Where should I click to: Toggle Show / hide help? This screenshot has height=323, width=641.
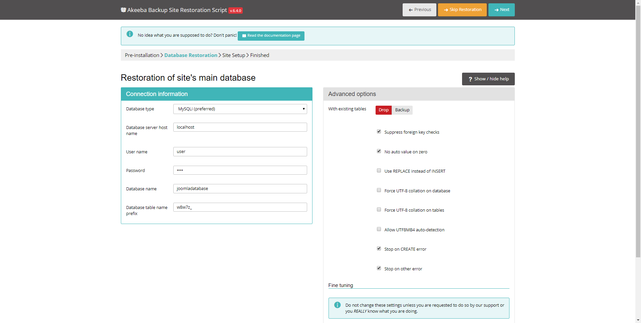coord(488,79)
